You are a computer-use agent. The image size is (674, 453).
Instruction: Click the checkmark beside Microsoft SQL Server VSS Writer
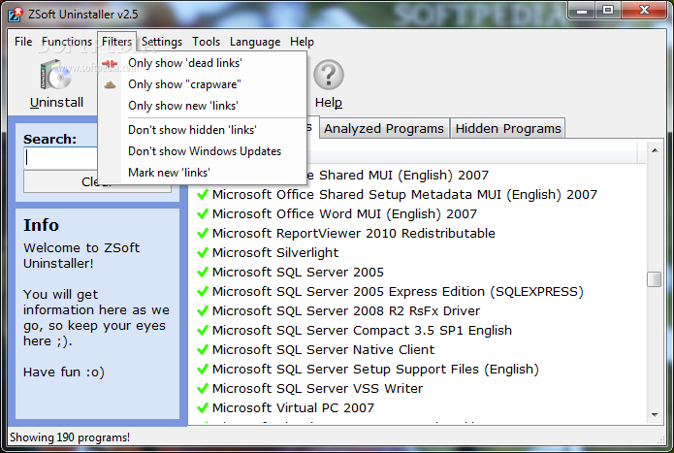203,389
